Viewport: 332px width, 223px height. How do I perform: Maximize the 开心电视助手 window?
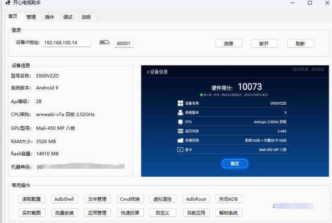click(x=310, y=3)
